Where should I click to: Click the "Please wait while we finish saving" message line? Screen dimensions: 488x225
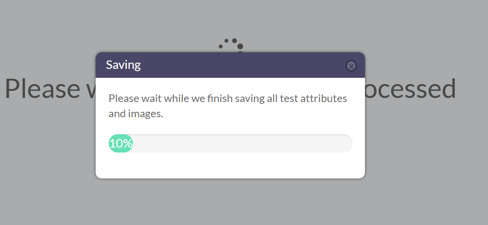[228, 98]
